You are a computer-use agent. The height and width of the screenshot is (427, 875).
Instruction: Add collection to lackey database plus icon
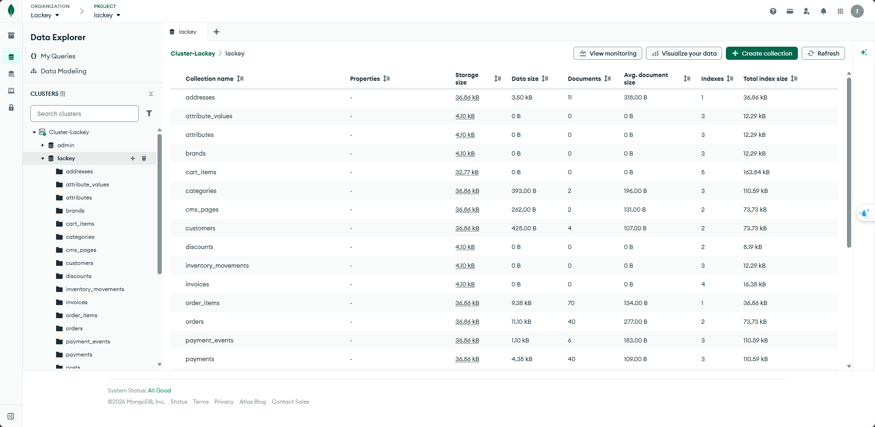(133, 158)
